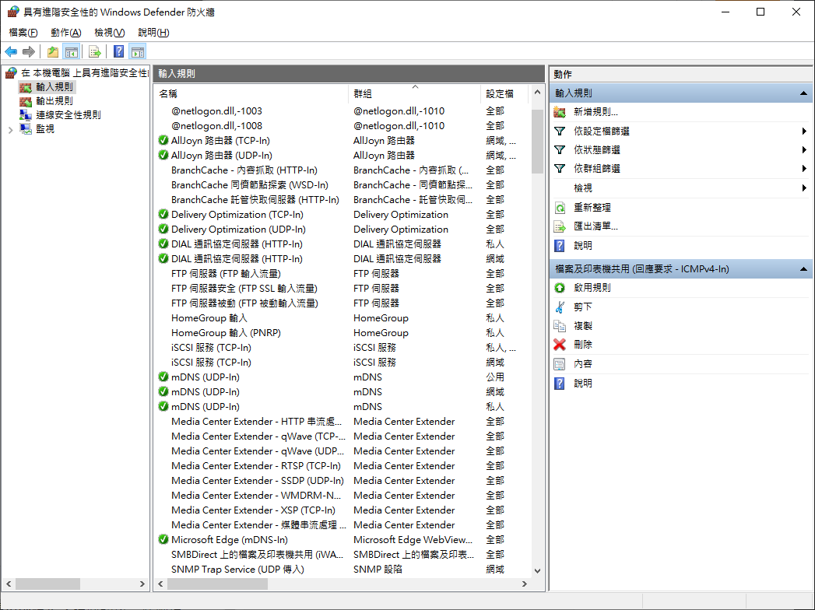Select 連線安全性規則 in the tree
Viewport: 815px width, 610px height.
coord(68,115)
